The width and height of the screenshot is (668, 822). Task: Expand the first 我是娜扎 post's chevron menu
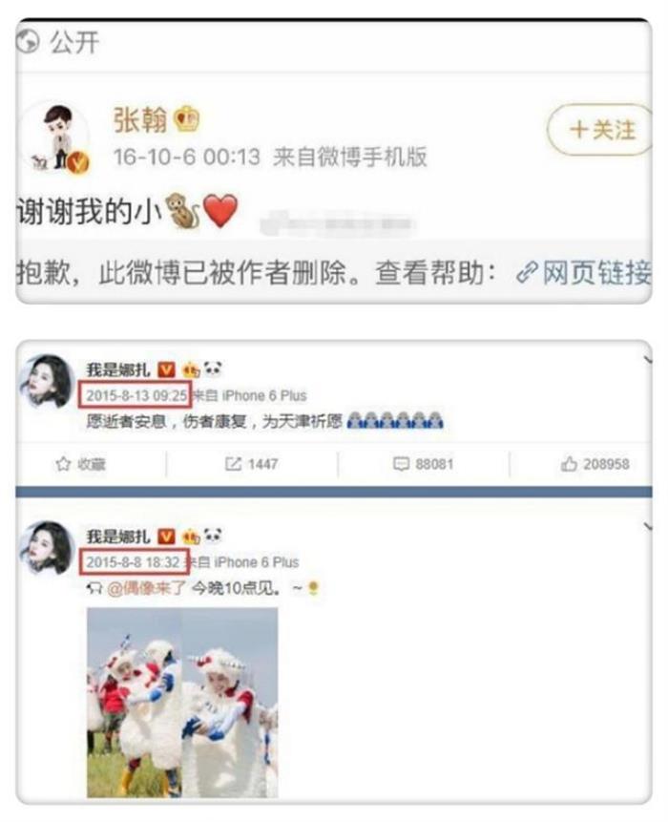tap(648, 360)
